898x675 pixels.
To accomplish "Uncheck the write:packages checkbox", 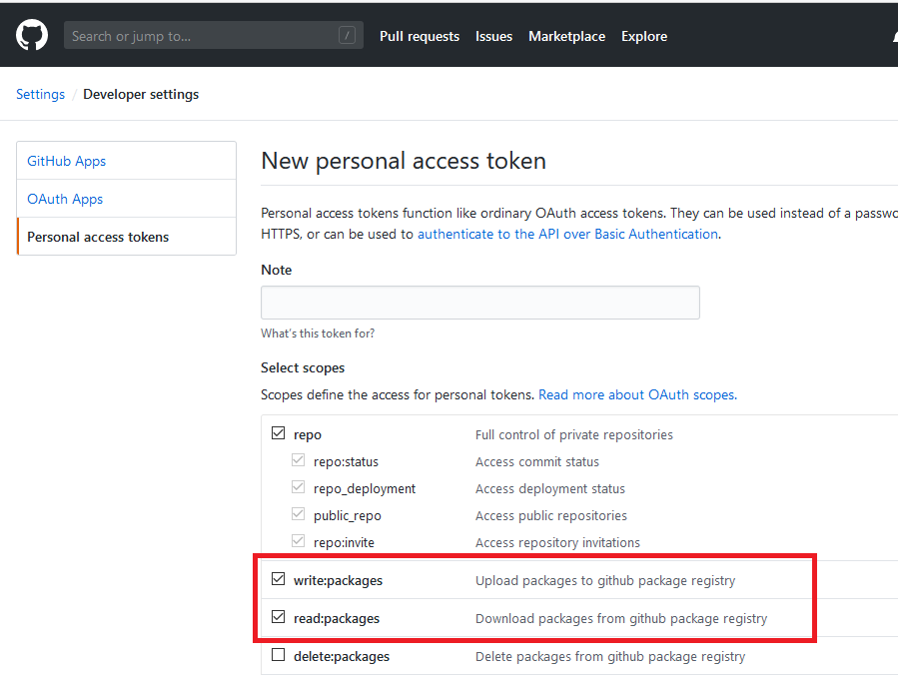I will point(279,579).
